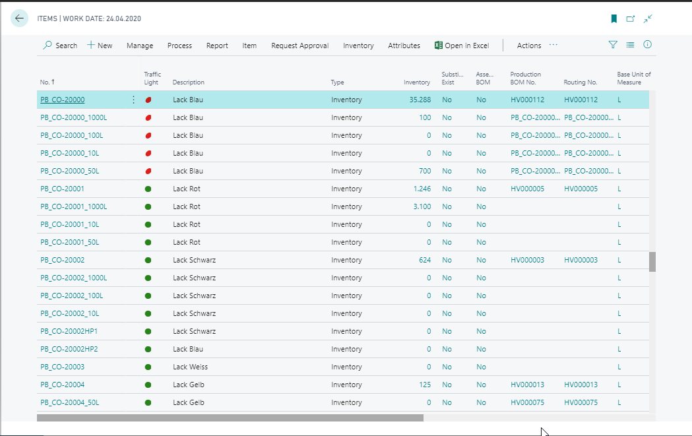Click the list view layout icon
Screen dimensions: 692x436
click(630, 45)
